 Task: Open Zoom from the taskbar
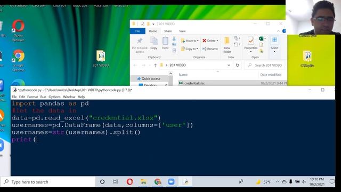pyautogui.click(x=172, y=181)
